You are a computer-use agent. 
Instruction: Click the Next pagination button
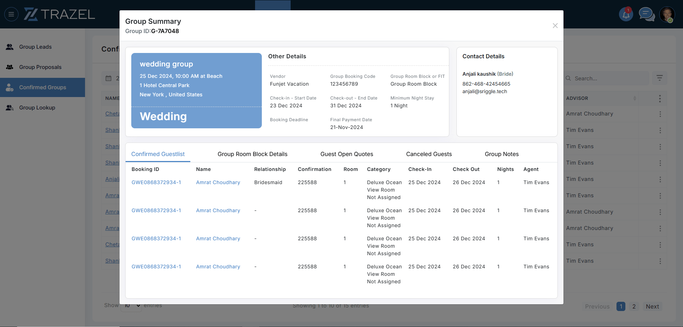click(x=652, y=306)
